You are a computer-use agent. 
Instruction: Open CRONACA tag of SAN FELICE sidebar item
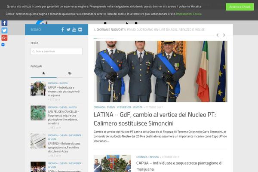53,107
